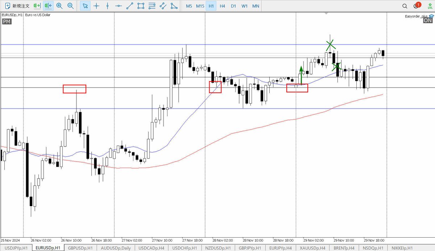Open the search magnifier
This screenshot has width=435, height=251.
[x=405, y=6]
